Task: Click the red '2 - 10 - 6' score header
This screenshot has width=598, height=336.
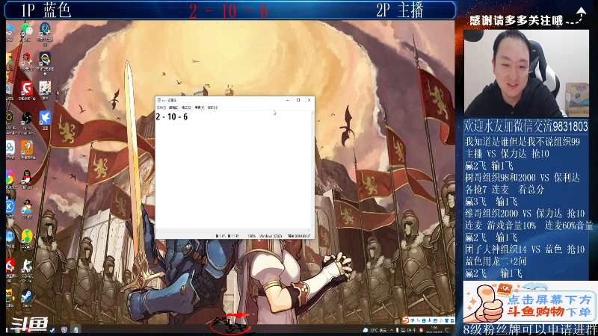Action: (229, 11)
